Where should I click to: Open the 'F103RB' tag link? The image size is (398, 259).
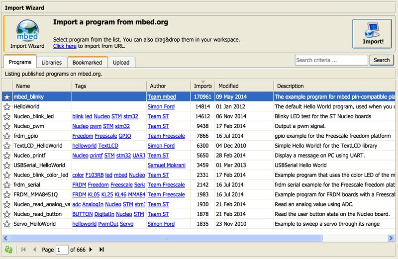95,175
